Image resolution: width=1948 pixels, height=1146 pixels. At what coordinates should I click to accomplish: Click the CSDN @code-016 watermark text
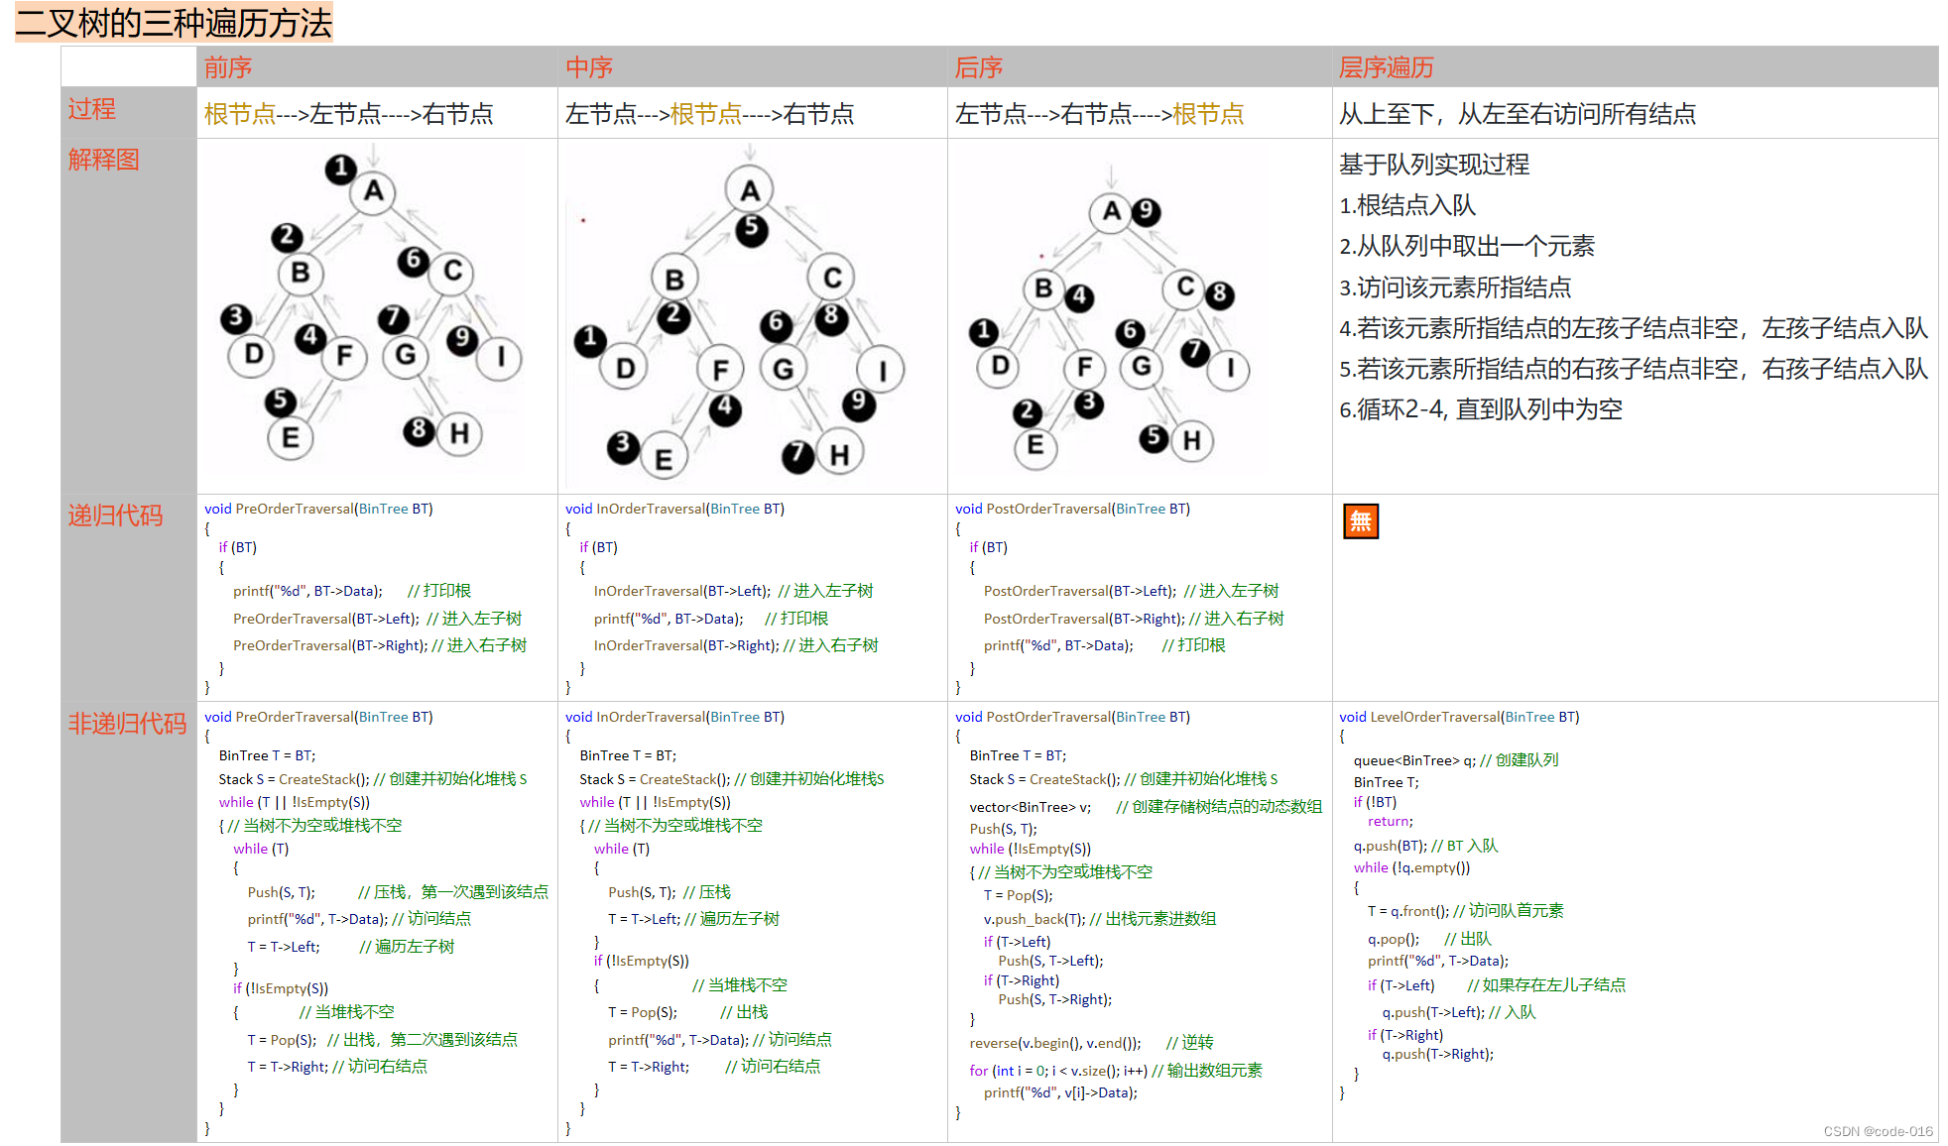coord(1878,1131)
